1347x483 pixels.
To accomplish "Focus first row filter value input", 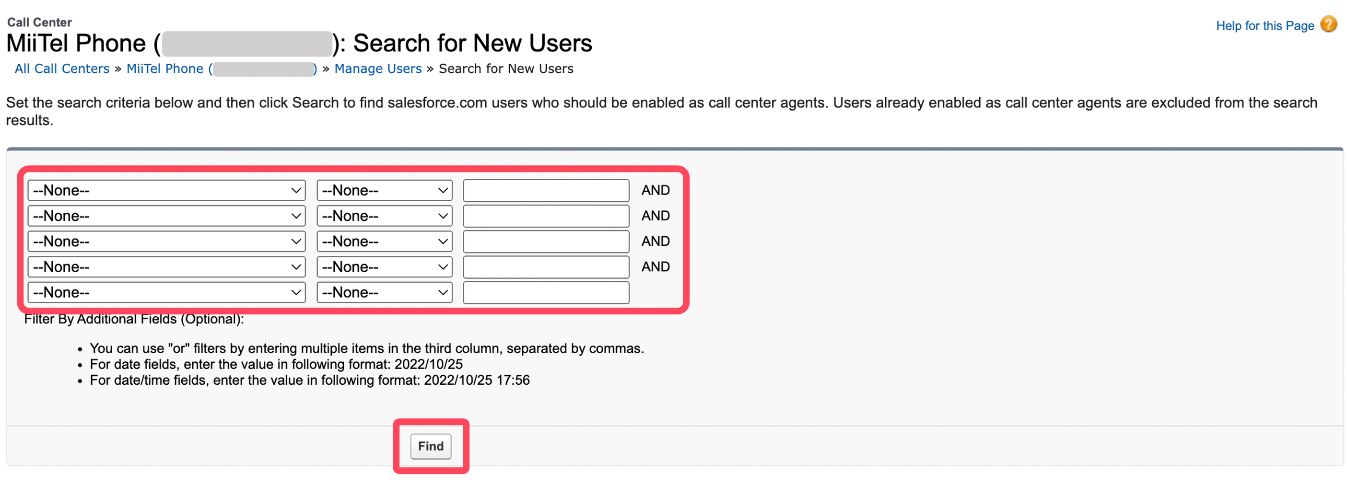I will [x=546, y=190].
